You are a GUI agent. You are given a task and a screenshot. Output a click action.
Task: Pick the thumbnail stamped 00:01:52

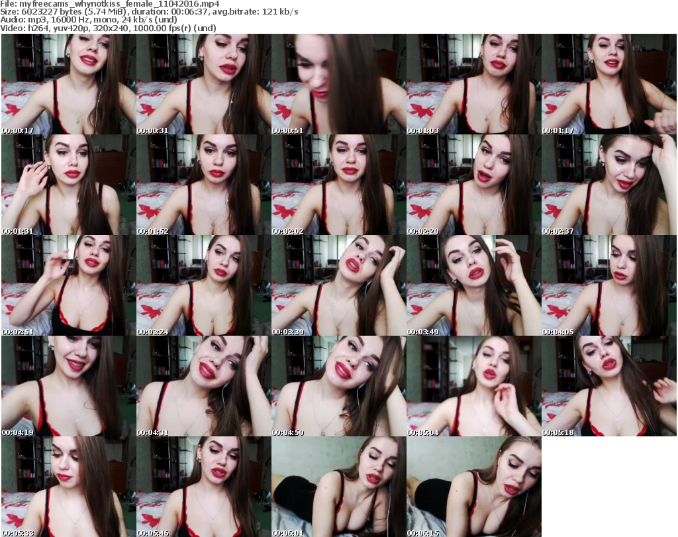[x=204, y=185]
